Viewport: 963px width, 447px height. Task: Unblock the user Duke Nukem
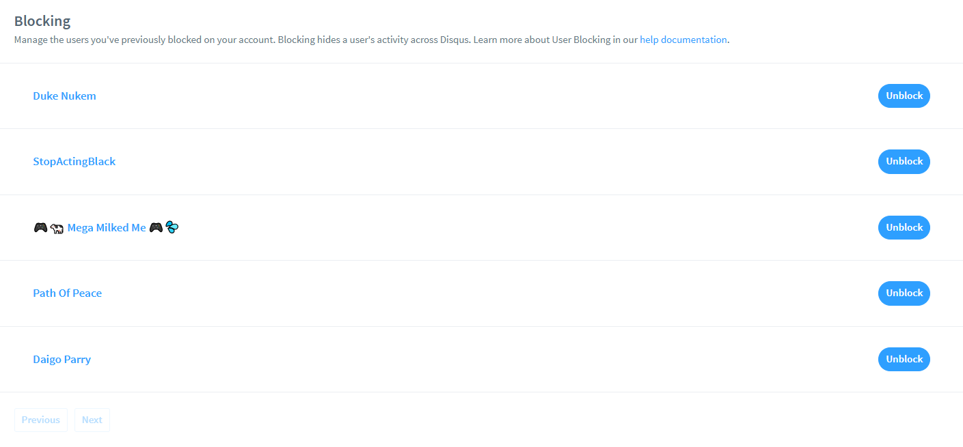pos(904,96)
